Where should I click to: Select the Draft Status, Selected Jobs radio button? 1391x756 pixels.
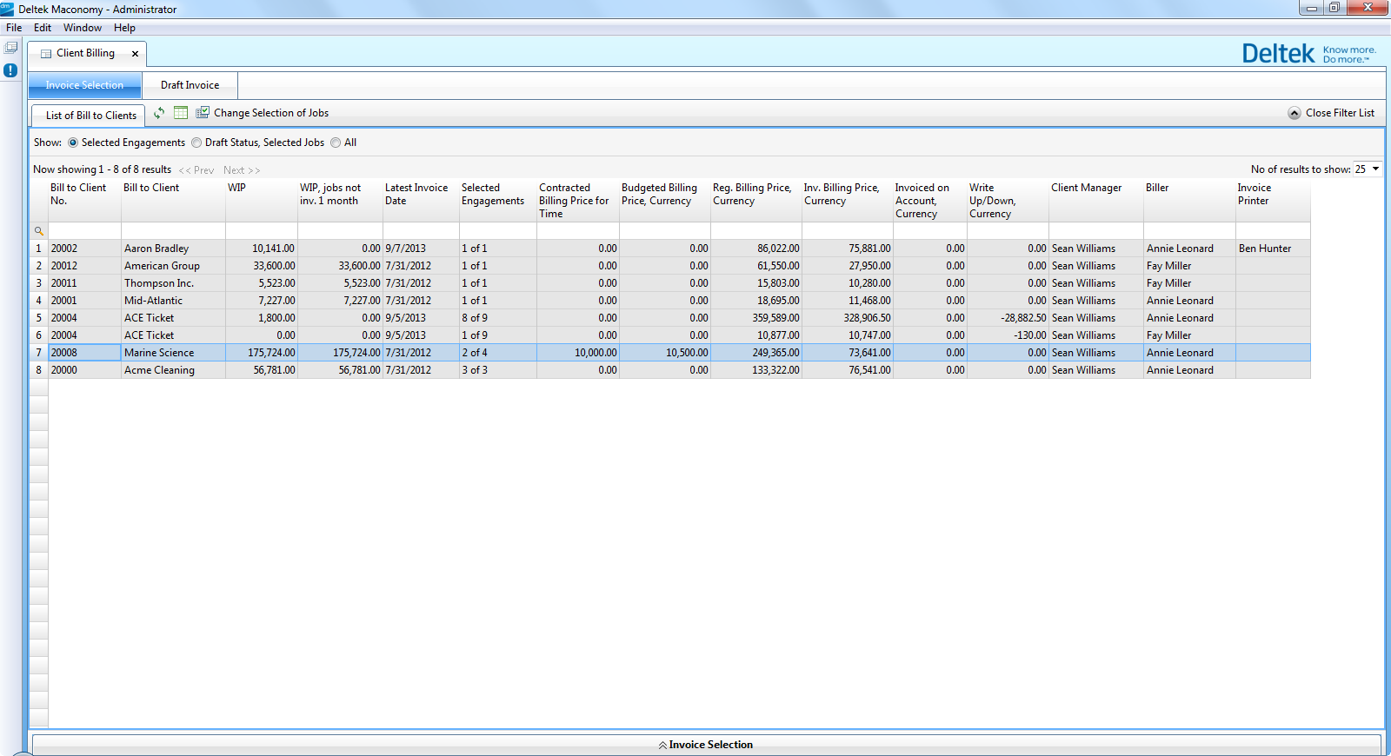click(x=196, y=143)
